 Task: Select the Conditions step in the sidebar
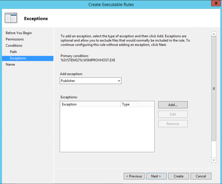click(14, 45)
